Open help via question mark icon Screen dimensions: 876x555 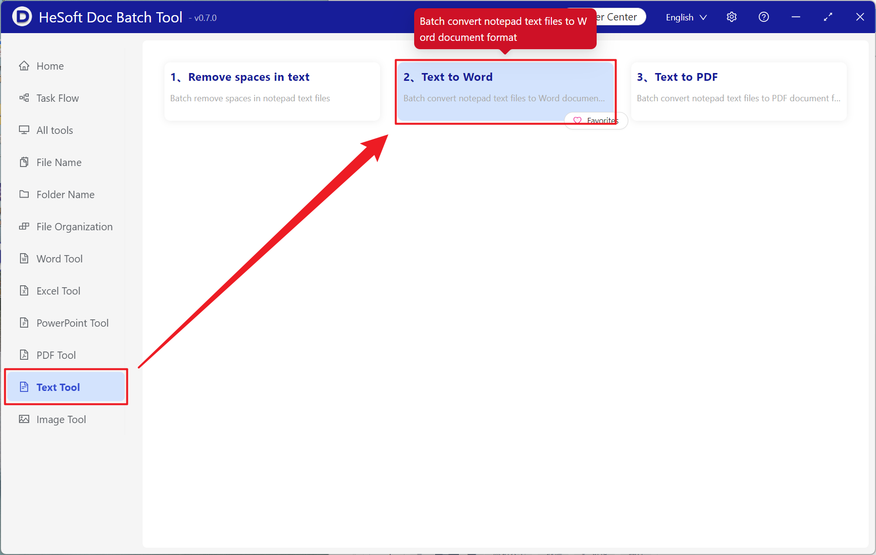pyautogui.click(x=764, y=17)
